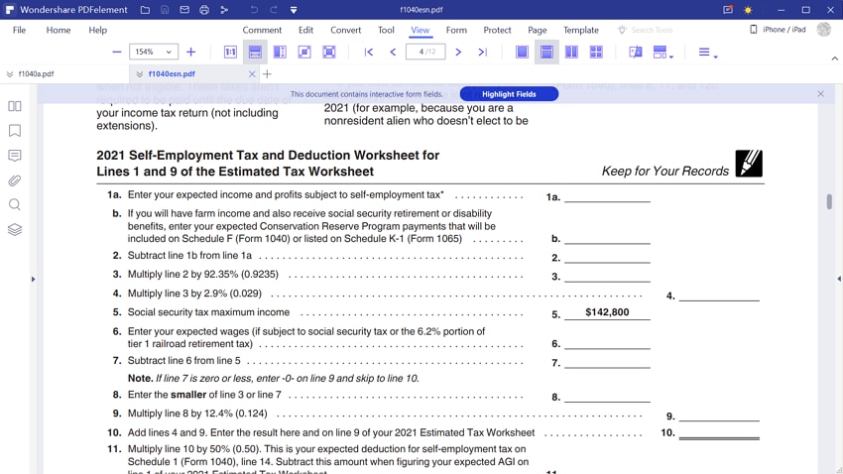Open the 154% zoom level dropdown

154,53
